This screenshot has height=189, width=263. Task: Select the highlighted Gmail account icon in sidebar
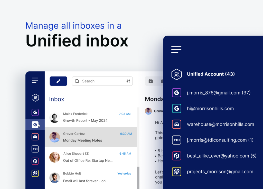coord(35,125)
